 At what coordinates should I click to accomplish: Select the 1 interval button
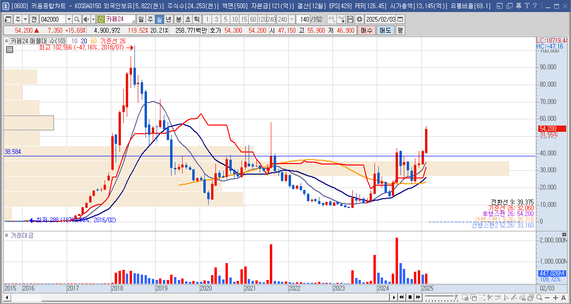tap(207, 19)
